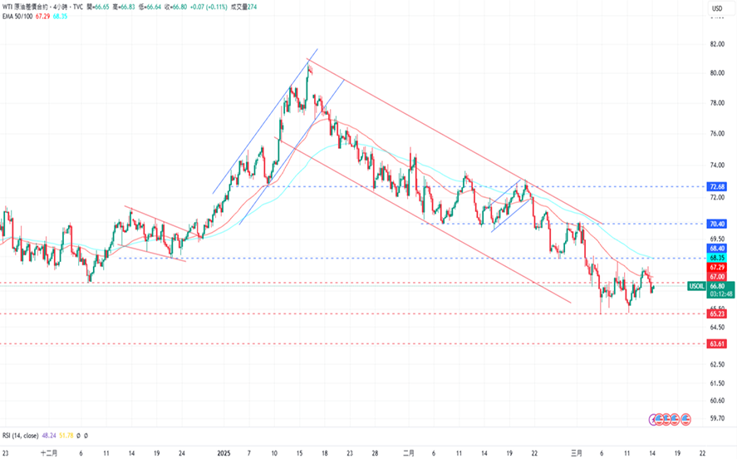Click the purple lightning event icon

pos(653,419)
